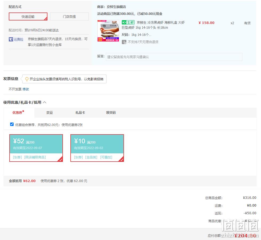Click the 配送时间 delivery estimate text
261x240 pixels.
(34, 30)
